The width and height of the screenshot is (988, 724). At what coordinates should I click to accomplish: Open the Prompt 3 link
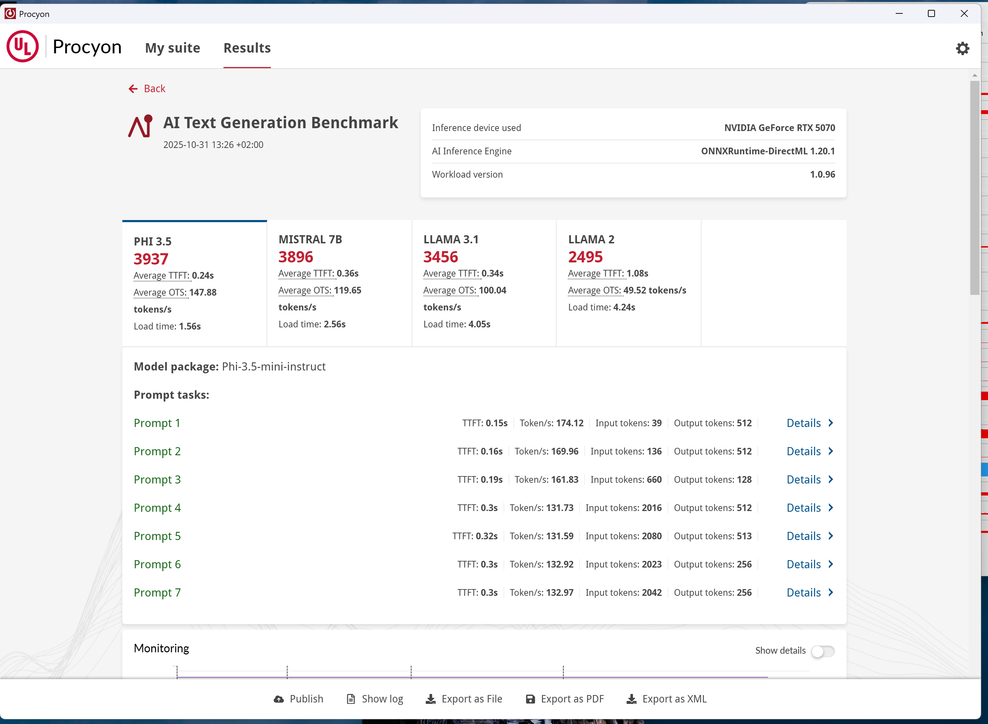157,480
